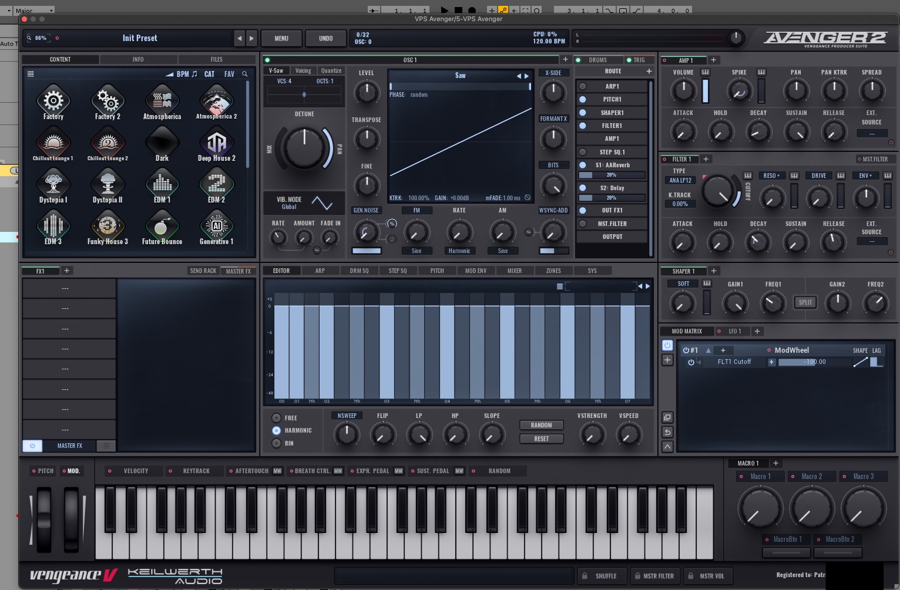Open the AM Sine waveform selector

pos(503,251)
